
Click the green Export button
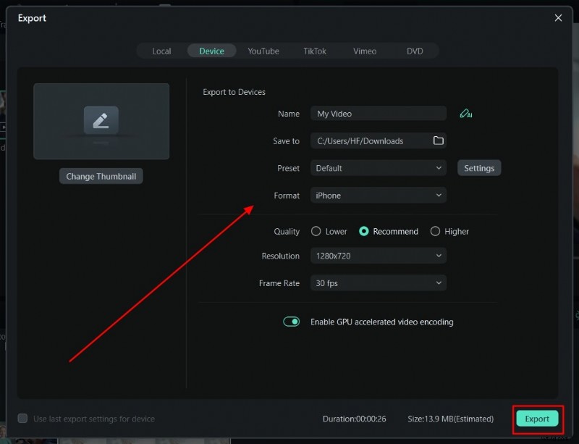[x=537, y=419]
